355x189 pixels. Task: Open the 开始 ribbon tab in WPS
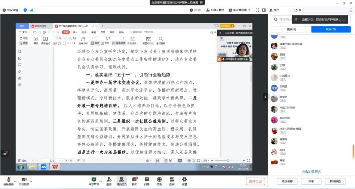66,32
